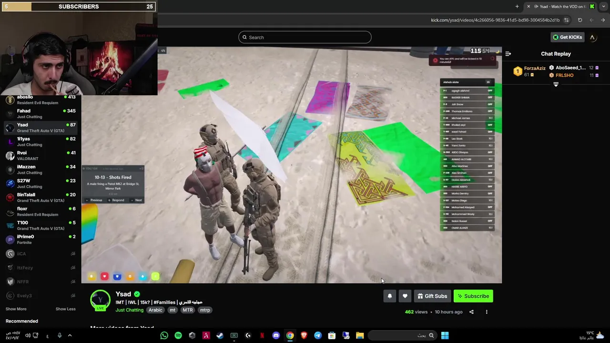Show hidden system tray icons
Image resolution: width=610 pixels, height=343 pixels.
pyautogui.click(x=70, y=335)
